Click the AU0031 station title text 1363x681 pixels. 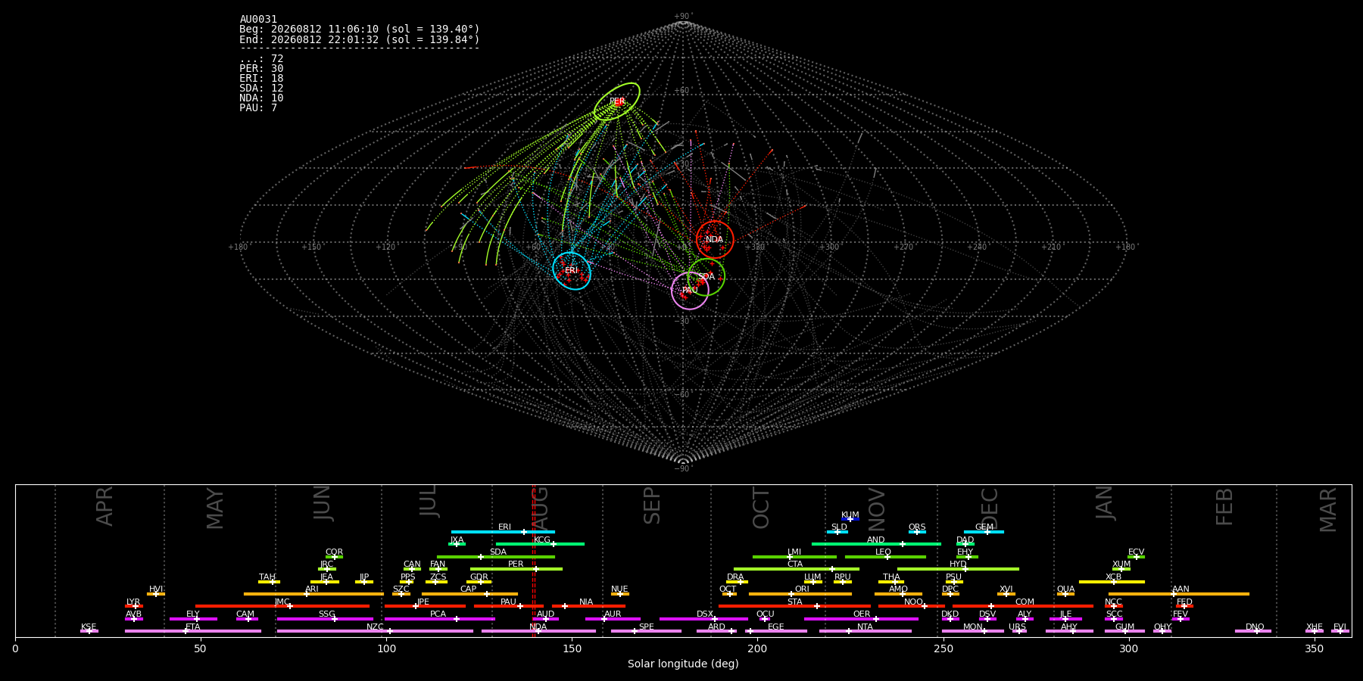tap(258, 20)
